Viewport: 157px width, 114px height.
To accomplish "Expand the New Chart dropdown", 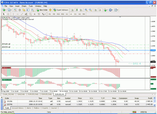I will pyautogui.click(x=6, y=10).
